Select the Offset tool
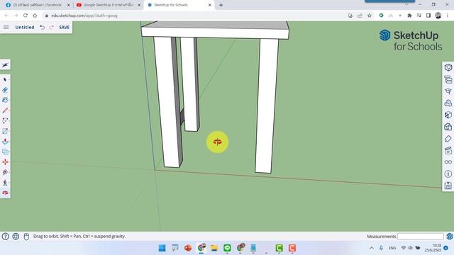The height and width of the screenshot is (255, 454). 5,152
